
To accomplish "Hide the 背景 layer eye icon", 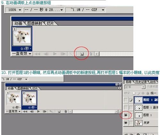I will click(x=126, y=123).
